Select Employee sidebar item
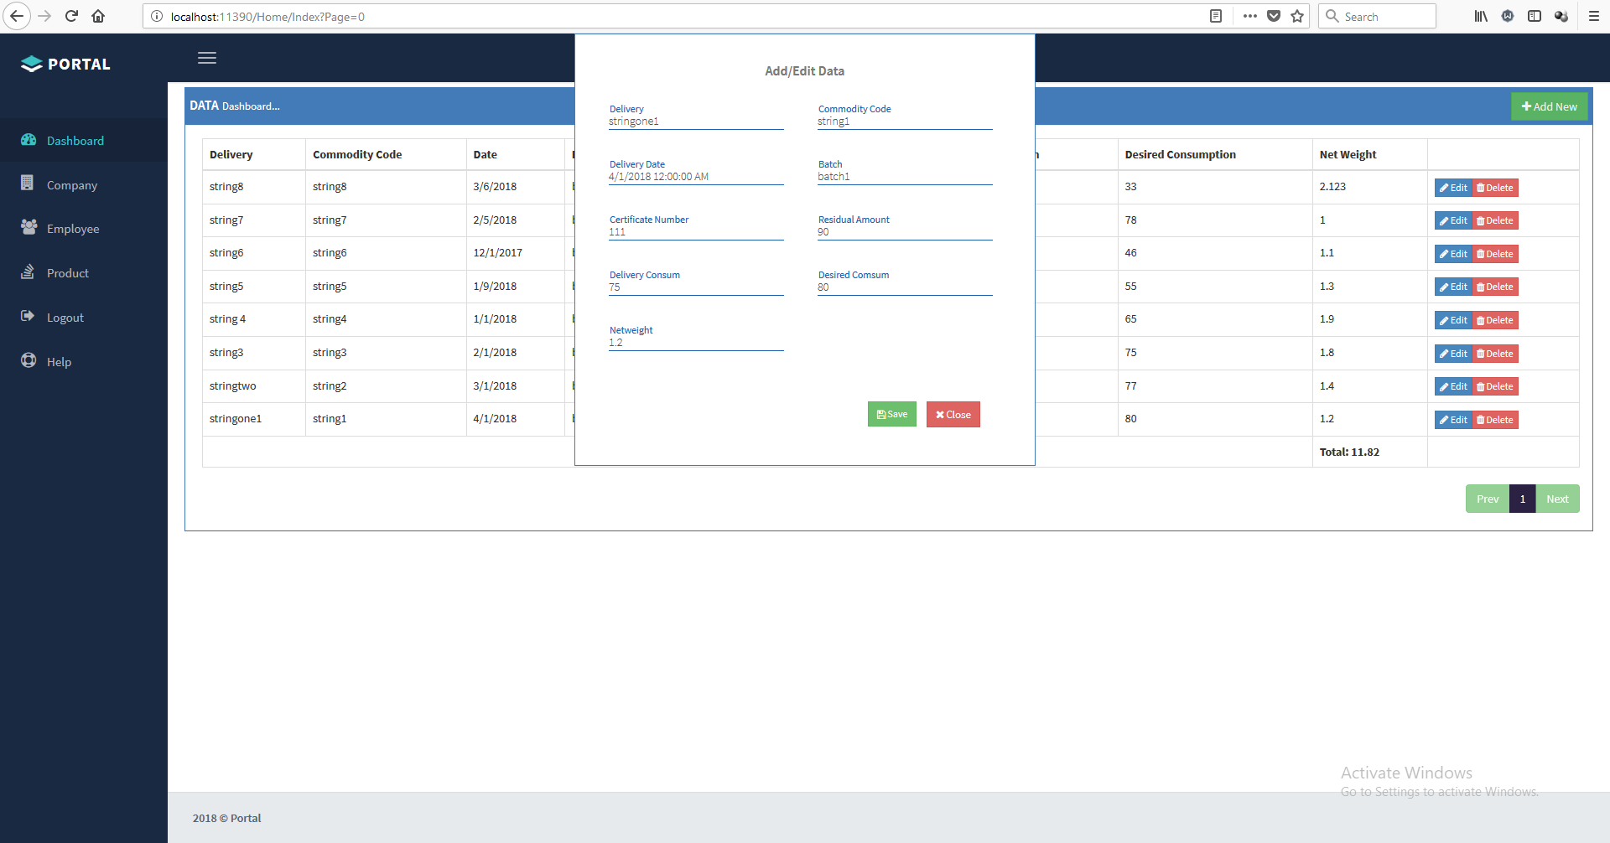This screenshot has height=843, width=1610. [x=72, y=229]
